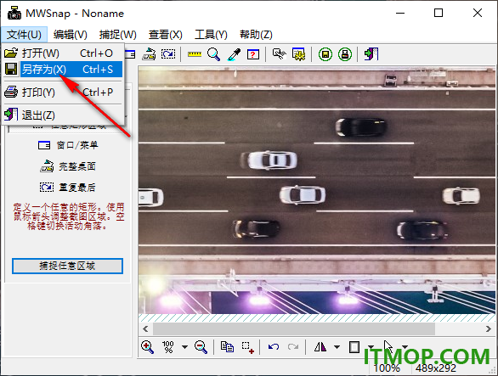This screenshot has width=498, height=376.
Task: Click the hotkeys keyboard-hand toolbar icon
Action: coord(280,54)
